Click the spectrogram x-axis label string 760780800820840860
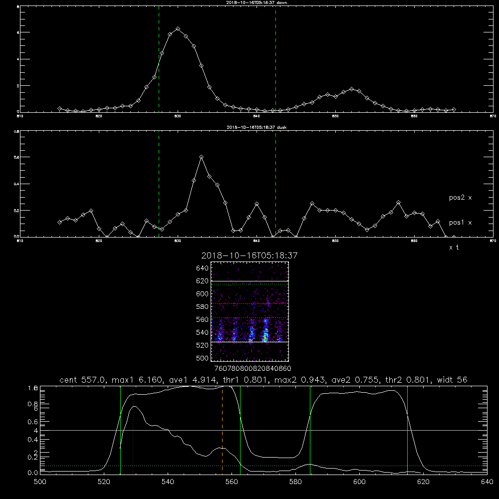This screenshot has height=499, width=499. pos(252,368)
